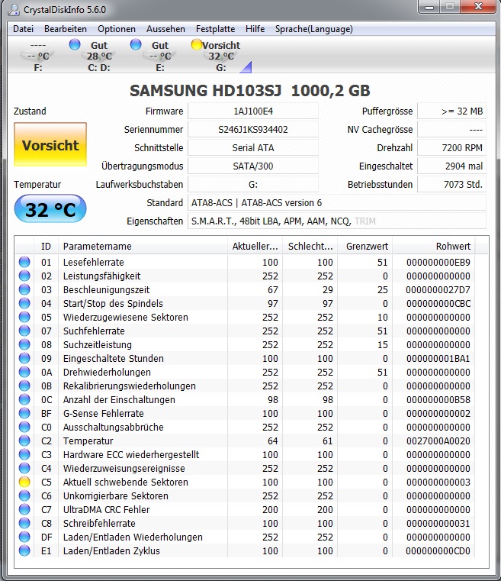Click raw value 0027000A0020 in Temperatur row
Viewport: 501px width, 581px height.
tap(438, 441)
